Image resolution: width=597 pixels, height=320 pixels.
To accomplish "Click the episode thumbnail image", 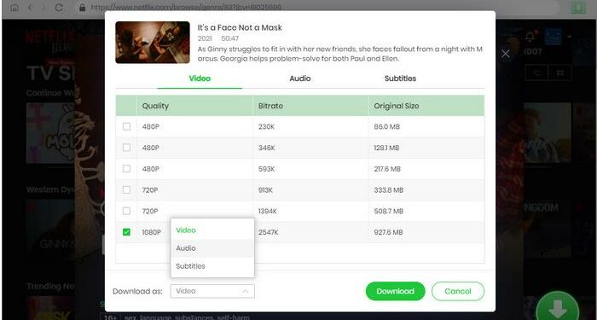I will tap(153, 43).
